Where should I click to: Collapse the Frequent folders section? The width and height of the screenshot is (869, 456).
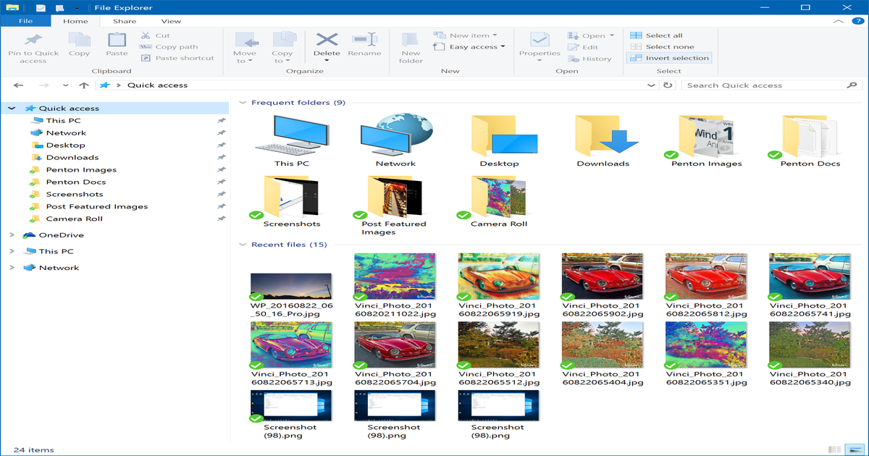click(x=242, y=102)
